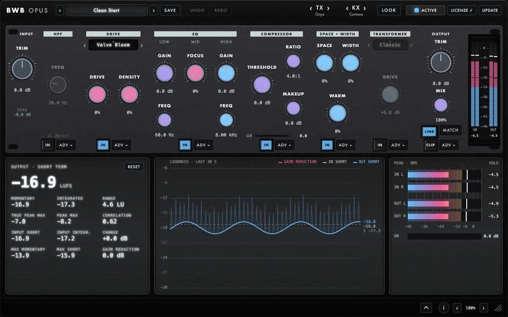Screen dimensions: 508x317
Task: Open the Clean Start preset list
Action: 107,10
